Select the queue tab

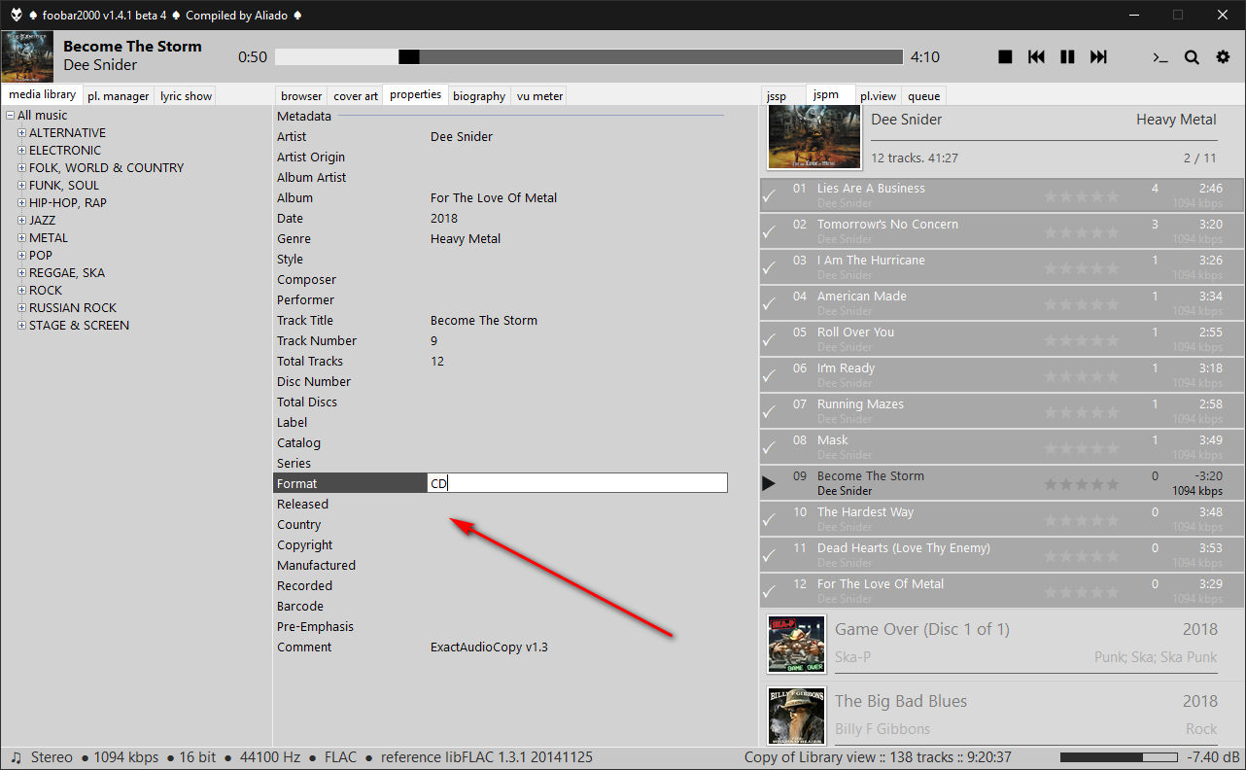[923, 96]
